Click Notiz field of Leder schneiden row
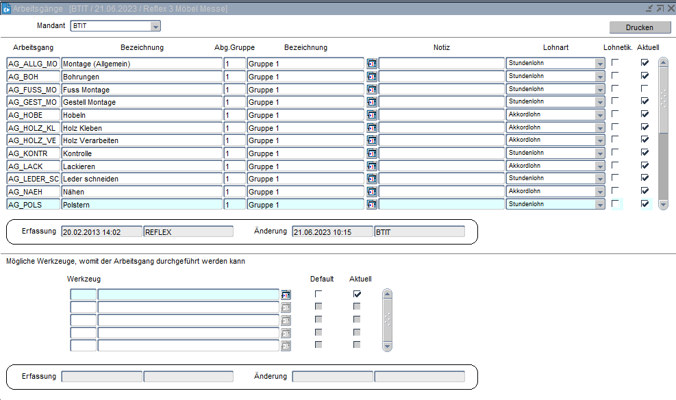The height and width of the screenshot is (400, 676). click(x=441, y=179)
